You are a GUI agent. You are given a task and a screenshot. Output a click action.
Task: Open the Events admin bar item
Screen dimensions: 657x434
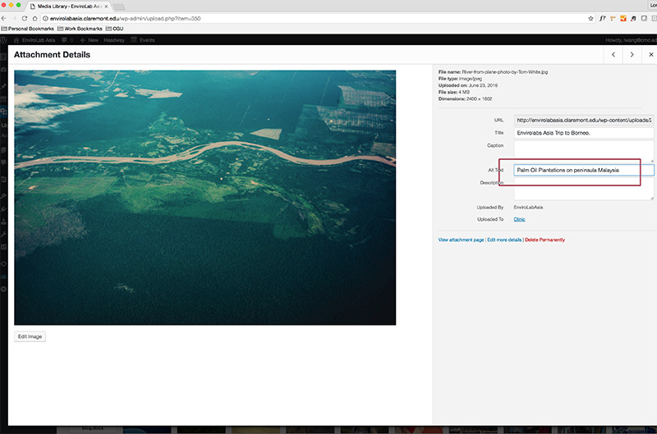(143, 40)
